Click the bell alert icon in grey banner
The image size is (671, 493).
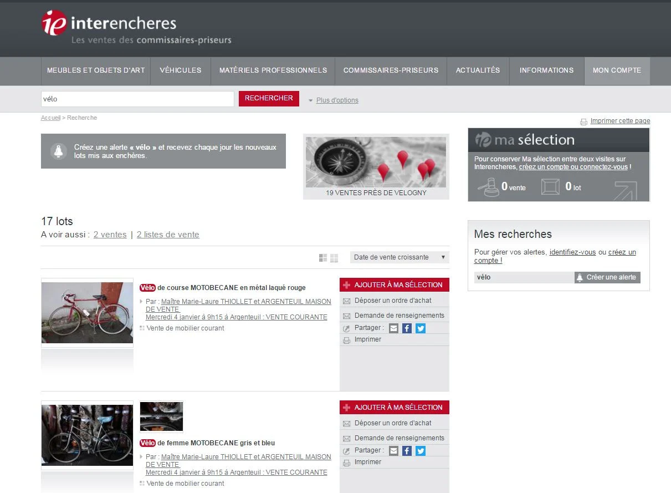click(58, 151)
